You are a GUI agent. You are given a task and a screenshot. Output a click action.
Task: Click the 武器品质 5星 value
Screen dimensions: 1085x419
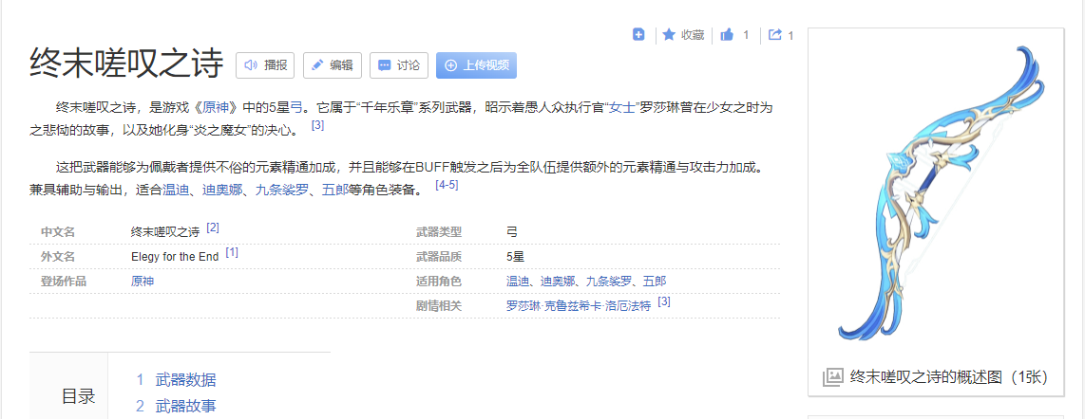[515, 257]
